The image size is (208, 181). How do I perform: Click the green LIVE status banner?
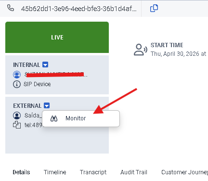point(57,38)
